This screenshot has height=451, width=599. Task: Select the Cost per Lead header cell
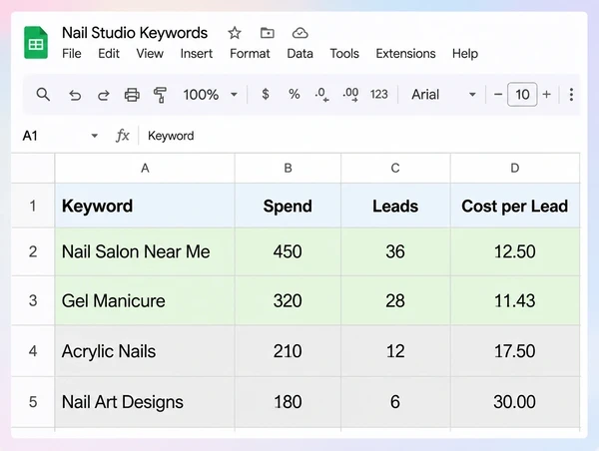515,206
